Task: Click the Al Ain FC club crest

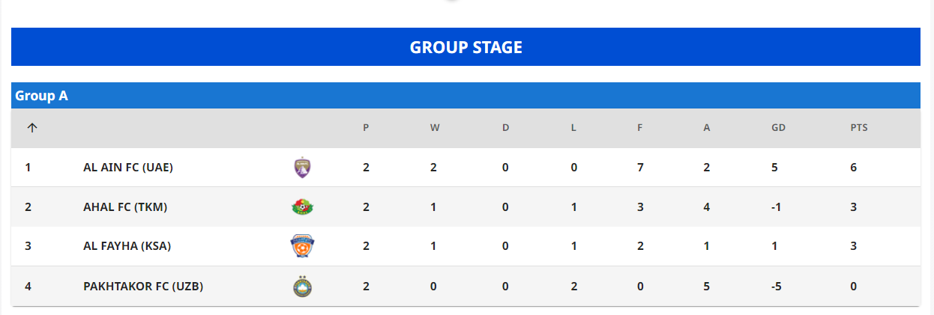Action: pos(302,168)
